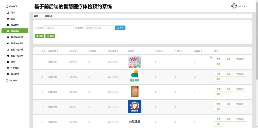Check the box for row 科普标题4

coord(36,107)
